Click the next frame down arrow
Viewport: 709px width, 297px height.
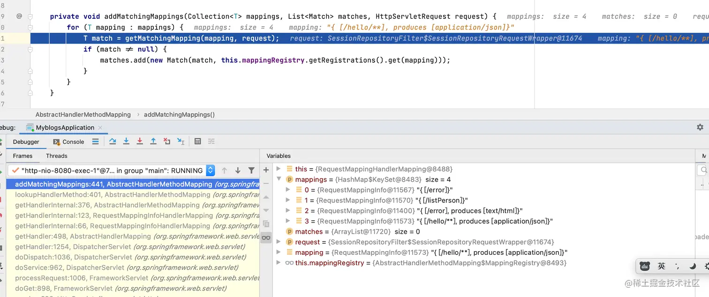(238, 171)
